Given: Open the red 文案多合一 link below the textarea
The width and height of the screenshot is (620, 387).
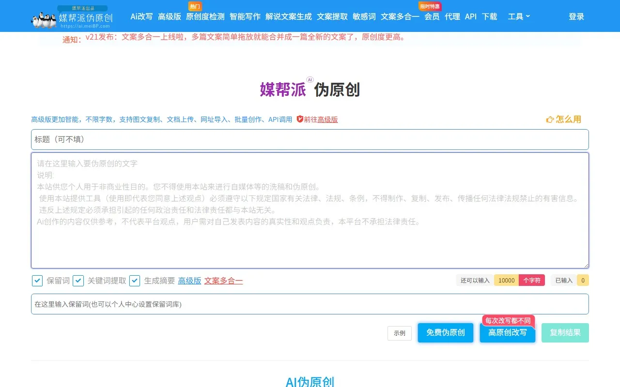Looking at the screenshot, I should tap(223, 281).
